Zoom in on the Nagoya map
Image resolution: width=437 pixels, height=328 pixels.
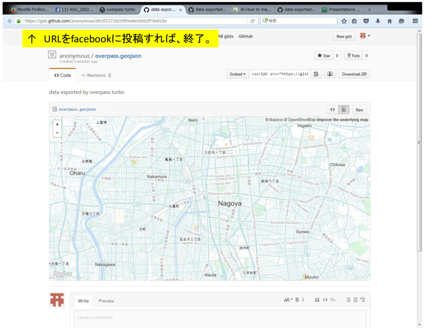tap(57, 124)
